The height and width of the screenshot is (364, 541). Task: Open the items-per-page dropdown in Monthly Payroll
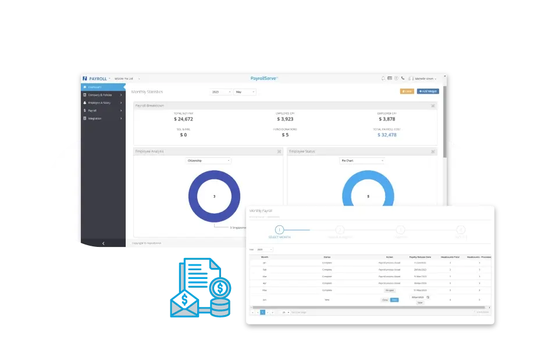pos(286,312)
